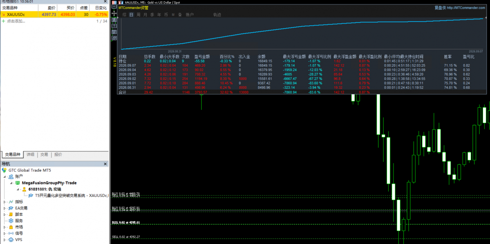
Task: Click the cloud icon beside VPS
Action: coord(11,240)
